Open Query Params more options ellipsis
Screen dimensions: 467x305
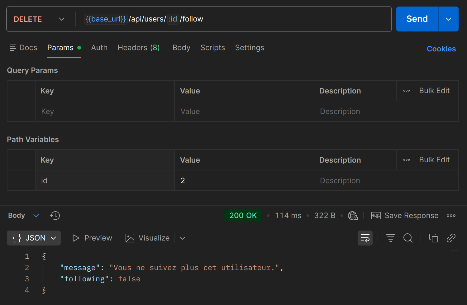click(406, 91)
